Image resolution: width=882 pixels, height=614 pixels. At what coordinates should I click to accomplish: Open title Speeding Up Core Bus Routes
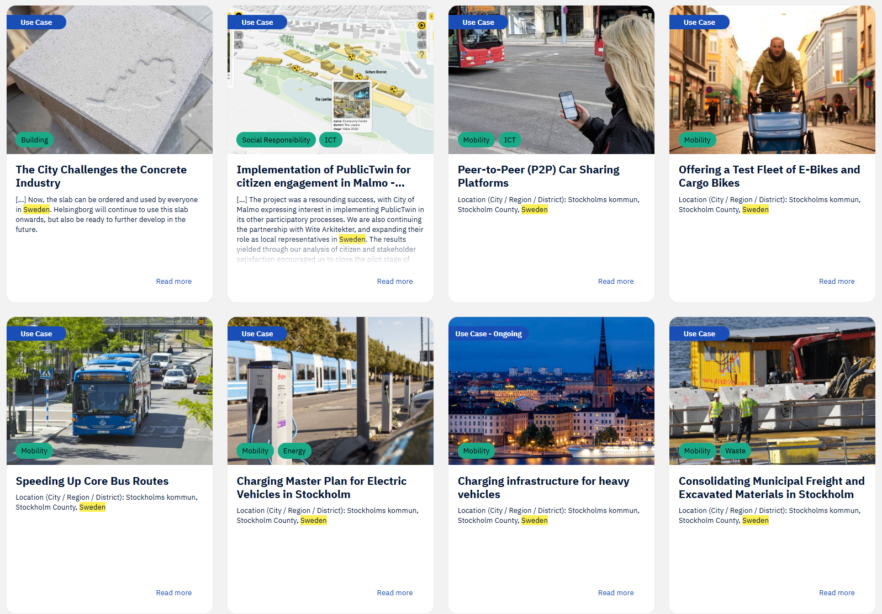tap(92, 481)
